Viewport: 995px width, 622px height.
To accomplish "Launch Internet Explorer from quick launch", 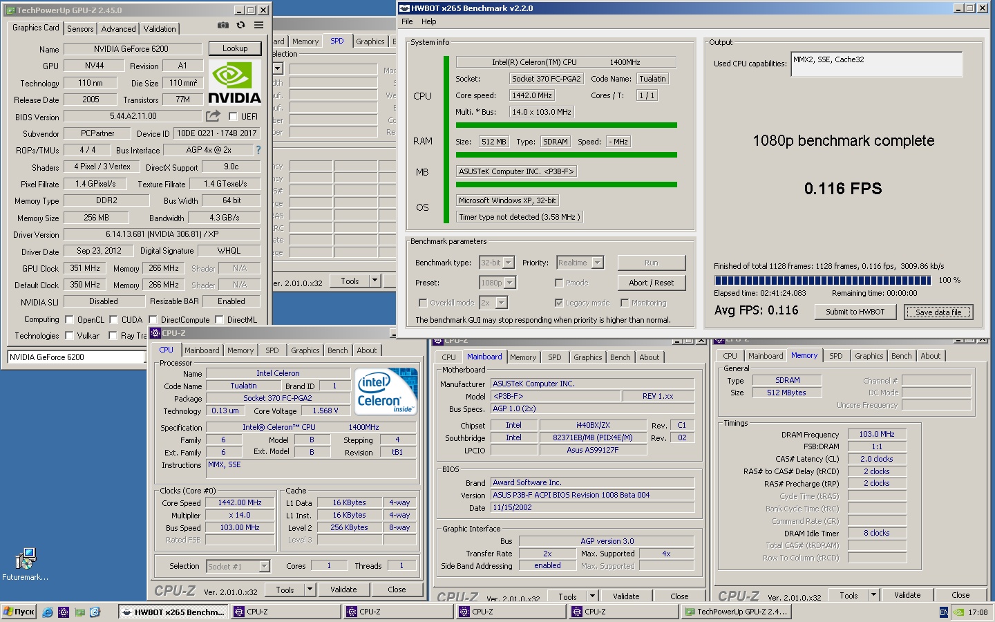I will click(47, 612).
